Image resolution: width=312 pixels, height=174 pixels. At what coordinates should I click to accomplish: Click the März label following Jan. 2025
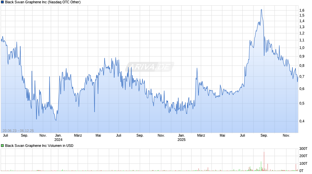(201, 136)
